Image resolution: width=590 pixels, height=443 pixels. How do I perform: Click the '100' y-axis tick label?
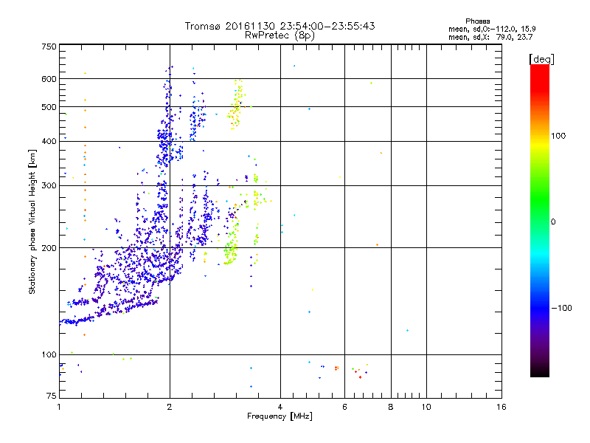pyautogui.click(x=49, y=355)
